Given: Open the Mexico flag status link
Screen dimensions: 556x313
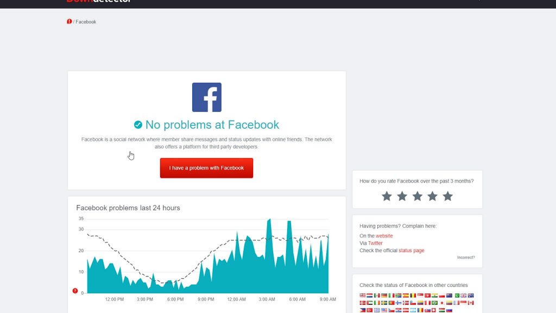Looking at the screenshot, I should [377, 296].
